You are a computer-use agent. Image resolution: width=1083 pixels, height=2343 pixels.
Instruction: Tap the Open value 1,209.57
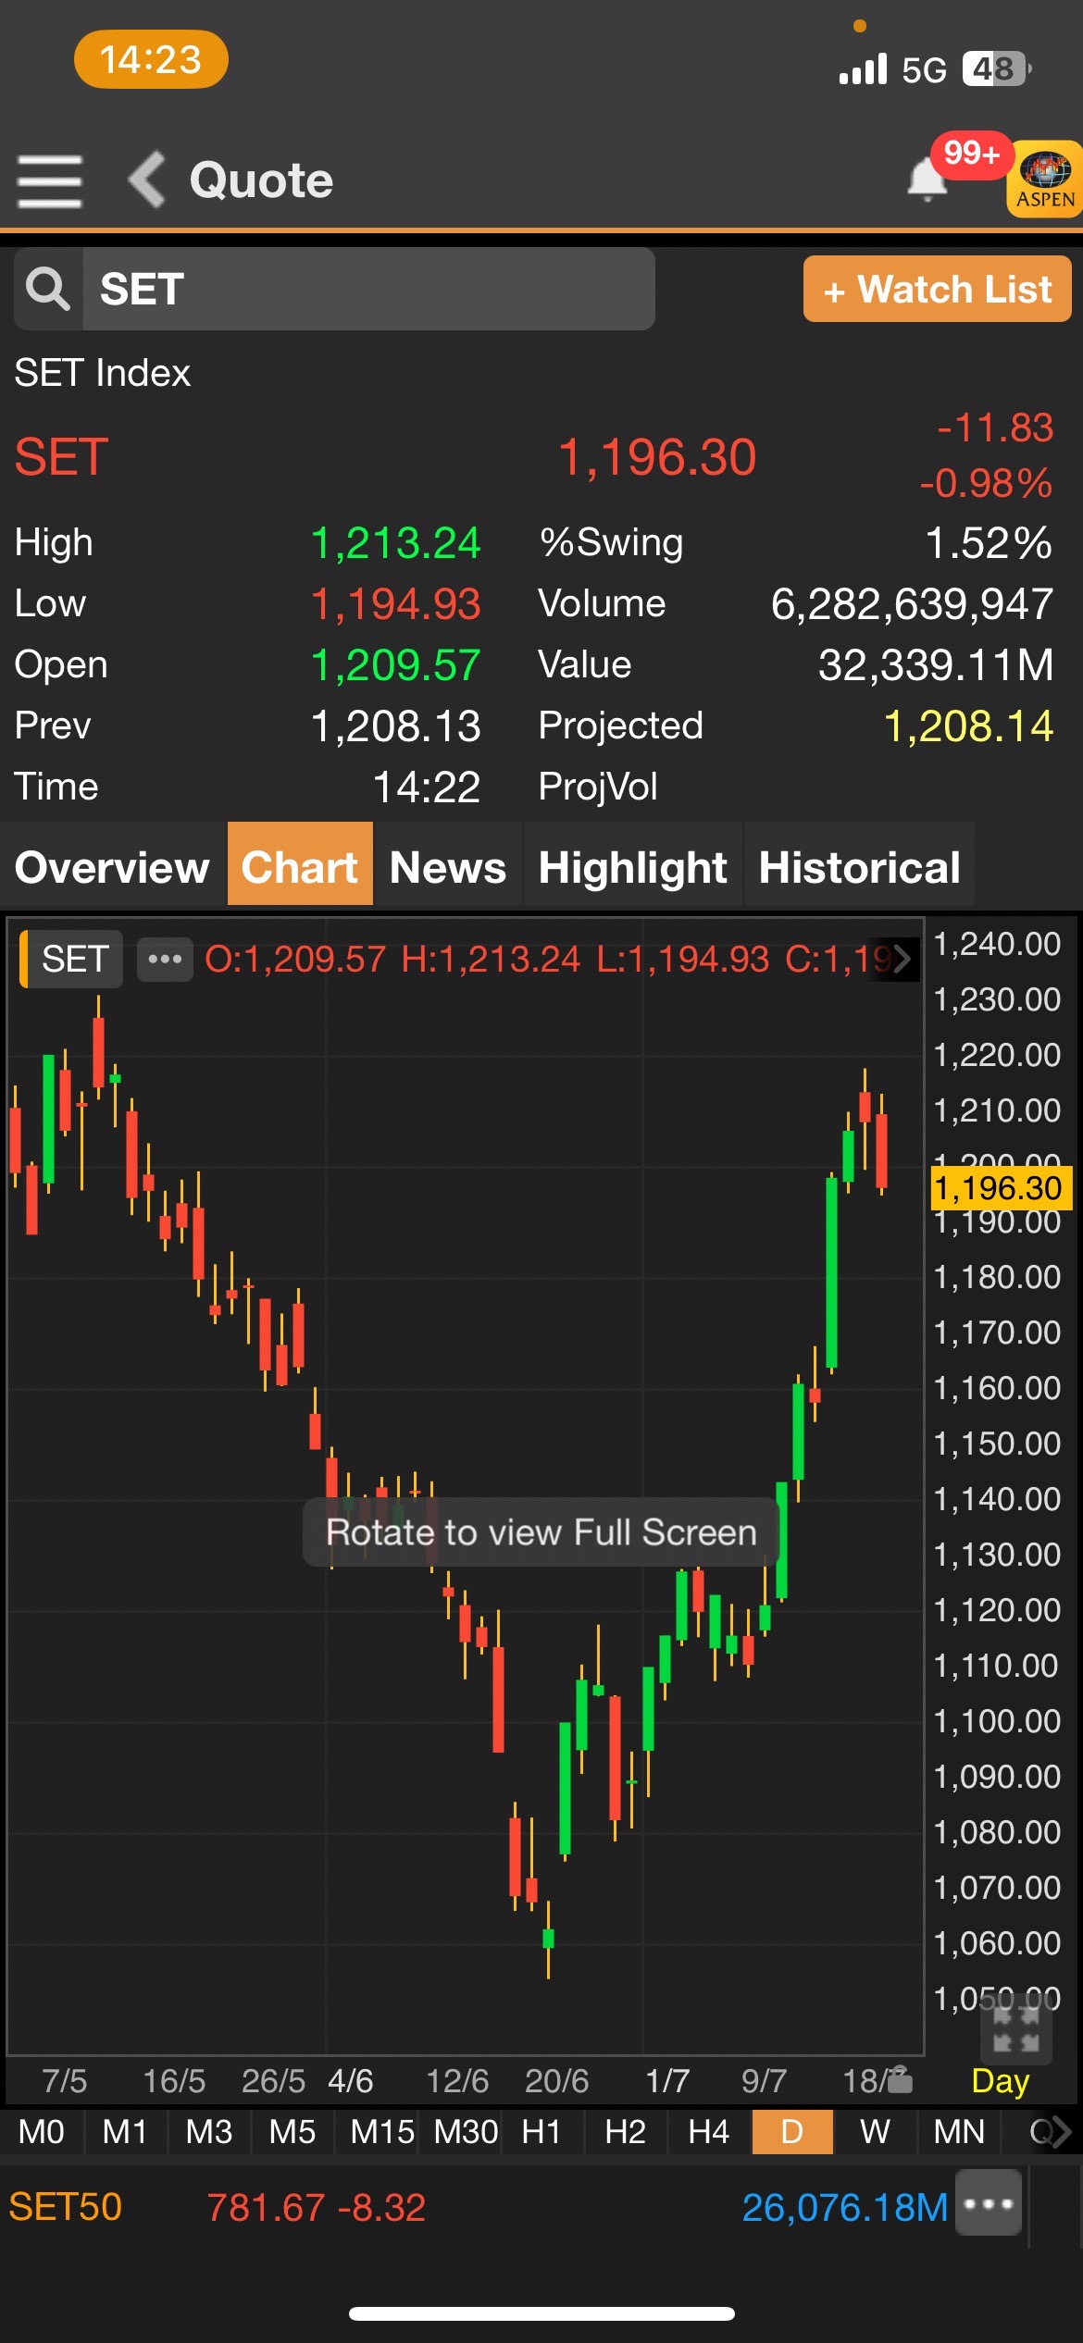pos(395,665)
